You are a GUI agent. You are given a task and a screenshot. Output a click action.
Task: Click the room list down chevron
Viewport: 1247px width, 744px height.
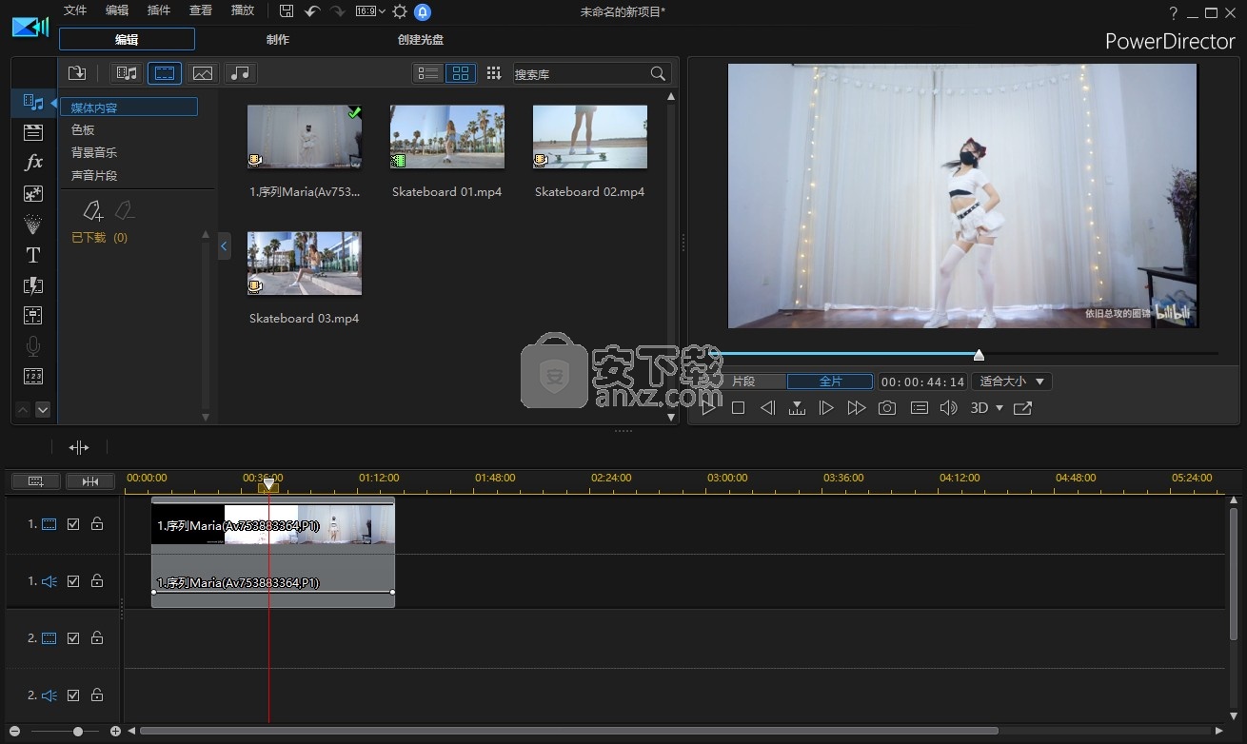tap(42, 410)
